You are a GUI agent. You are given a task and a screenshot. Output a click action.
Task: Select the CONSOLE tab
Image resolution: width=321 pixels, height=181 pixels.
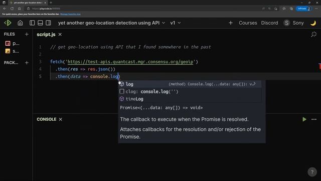click(47, 119)
